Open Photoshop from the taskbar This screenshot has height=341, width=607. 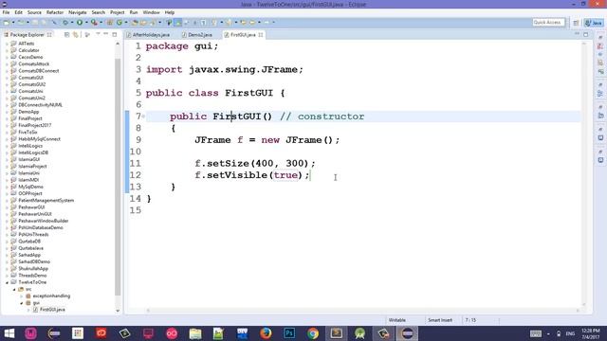point(289,333)
